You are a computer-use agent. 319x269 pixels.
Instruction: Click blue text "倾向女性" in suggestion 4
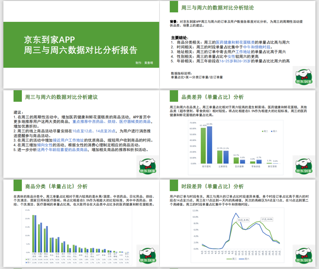(45, 145)
